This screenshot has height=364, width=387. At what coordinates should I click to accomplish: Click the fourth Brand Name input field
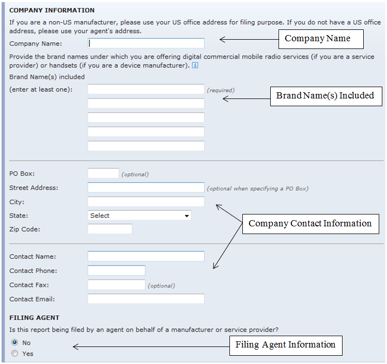(x=146, y=131)
